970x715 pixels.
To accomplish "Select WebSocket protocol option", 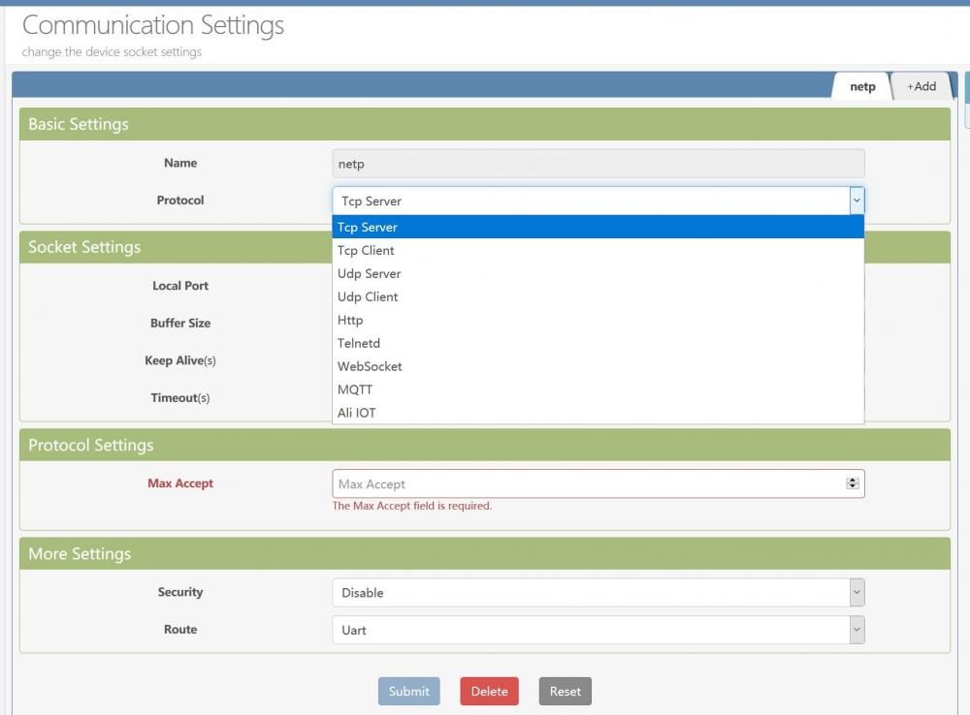I will click(598, 366).
